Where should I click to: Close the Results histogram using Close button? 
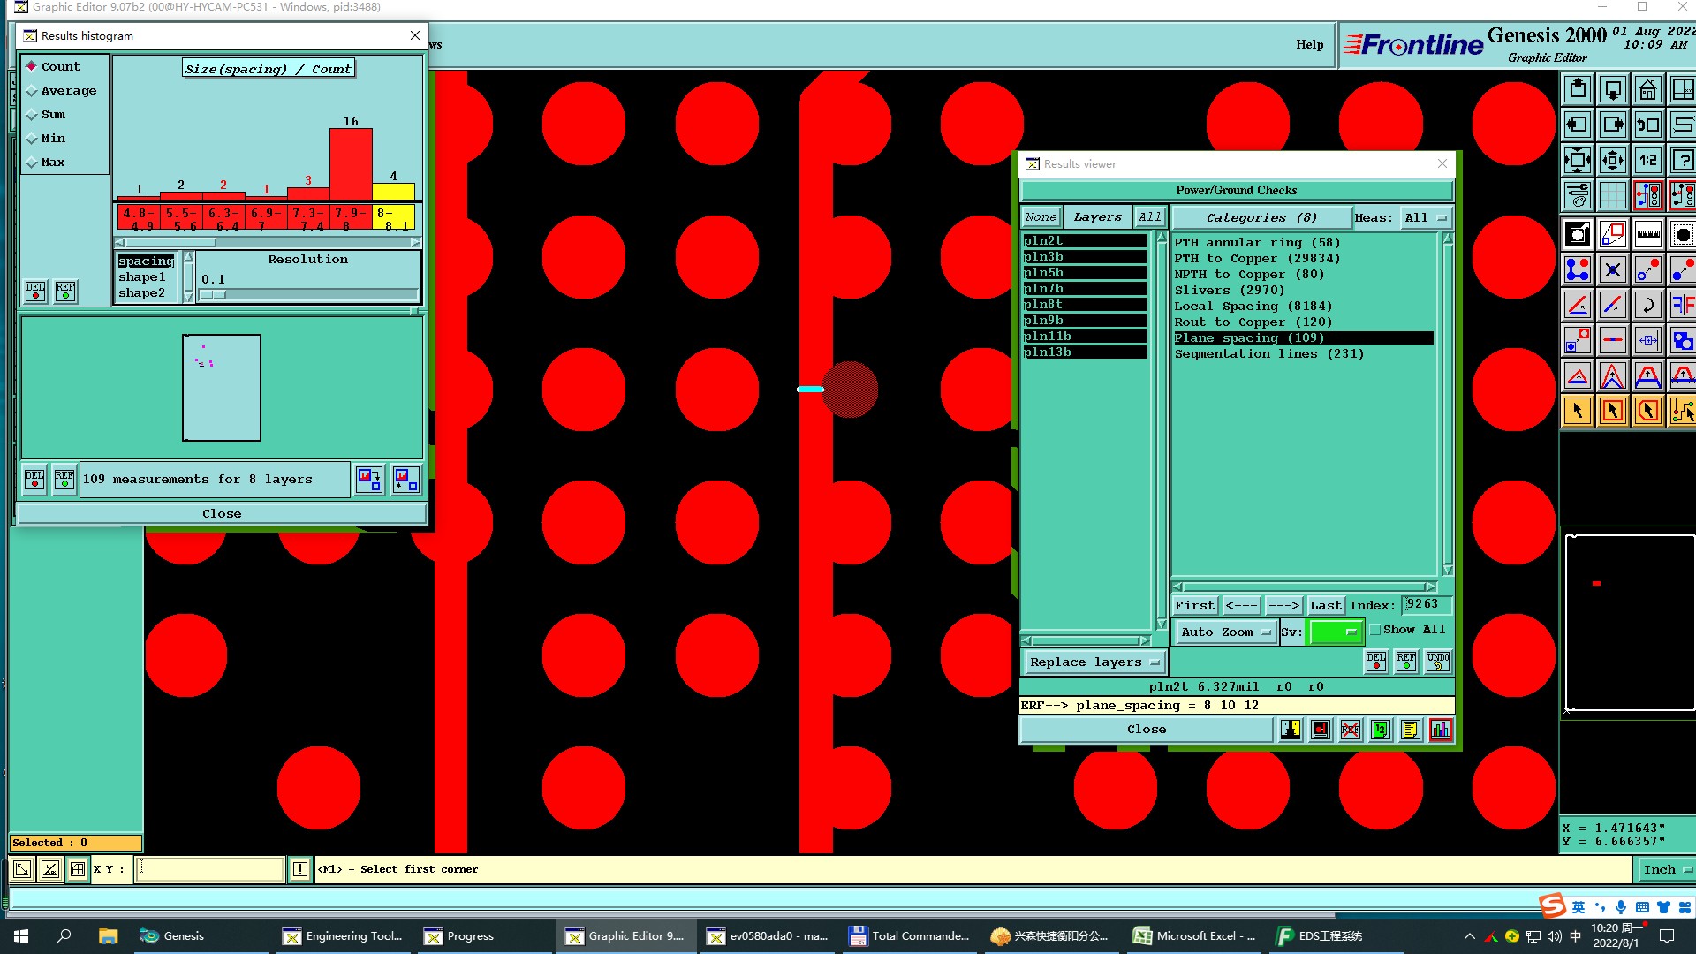point(221,514)
